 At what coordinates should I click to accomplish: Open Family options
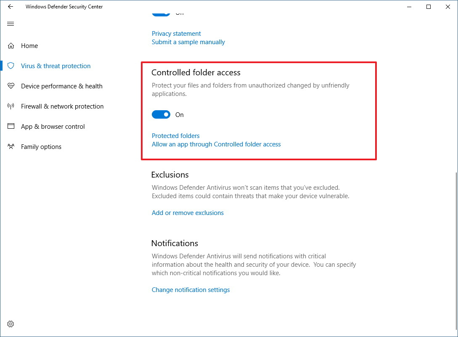click(41, 146)
